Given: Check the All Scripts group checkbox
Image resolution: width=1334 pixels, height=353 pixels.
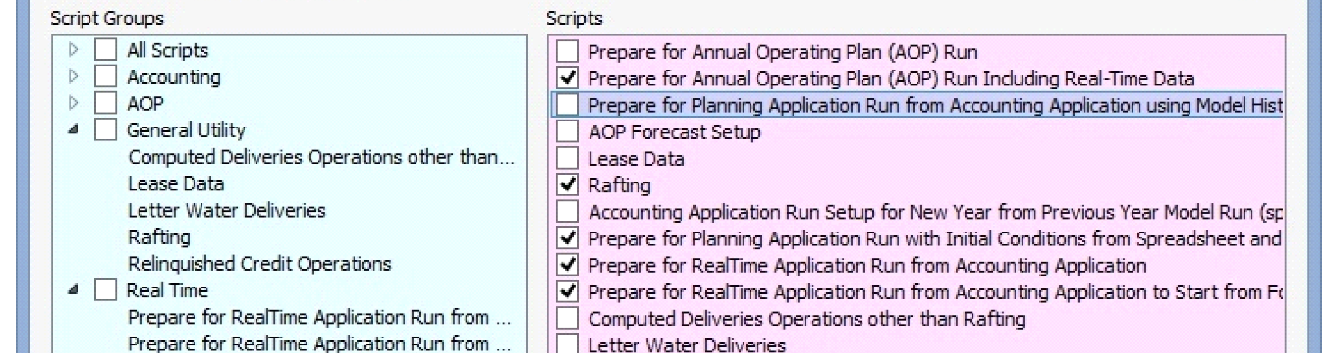Looking at the screenshot, I should pyautogui.click(x=105, y=49).
